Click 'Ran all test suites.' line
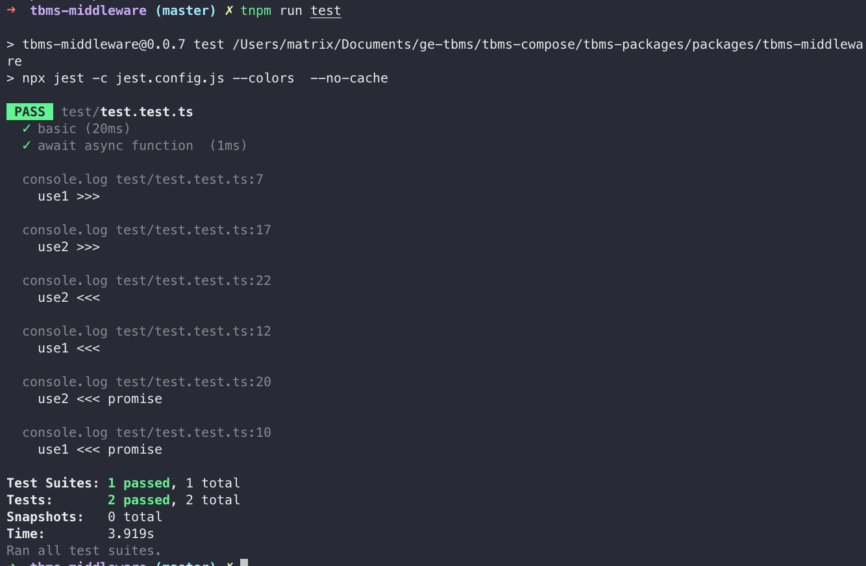The width and height of the screenshot is (866, 566). (84, 550)
